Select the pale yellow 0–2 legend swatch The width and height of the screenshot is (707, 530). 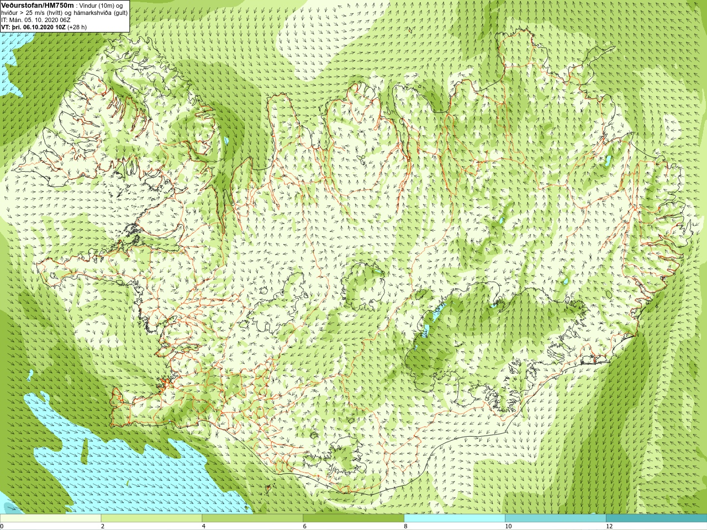coord(50,518)
